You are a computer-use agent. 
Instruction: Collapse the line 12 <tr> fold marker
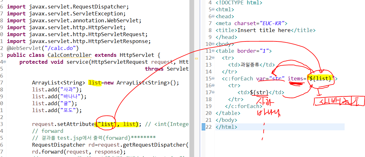point(214,58)
